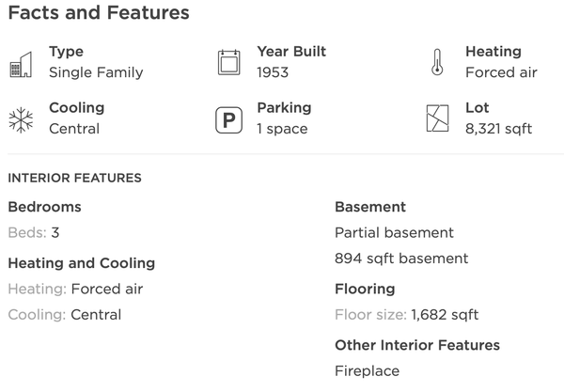564x392 pixels.
Task: Click the calendar Year Built icon
Action: [x=229, y=63]
